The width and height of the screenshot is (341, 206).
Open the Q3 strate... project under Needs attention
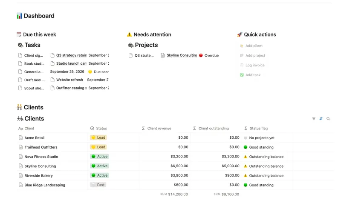[144, 56]
